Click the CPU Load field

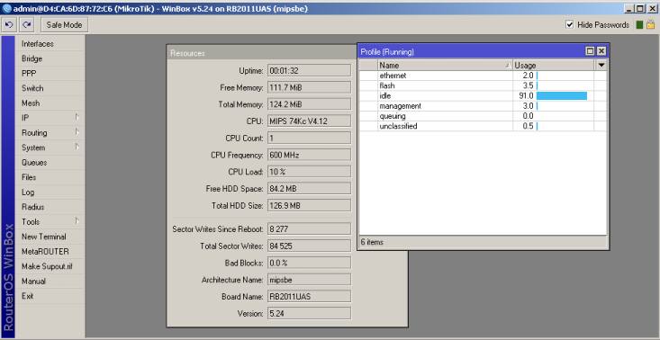[309, 172]
